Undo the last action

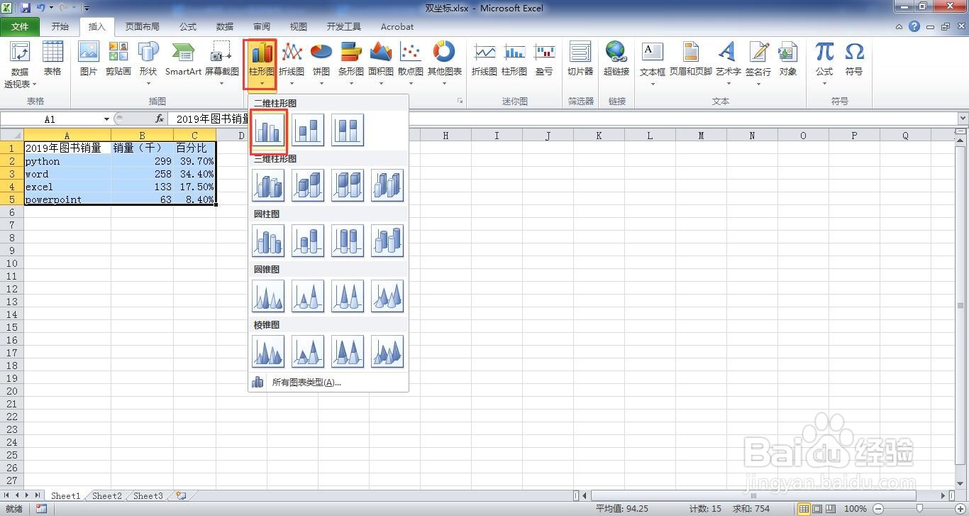[x=41, y=8]
